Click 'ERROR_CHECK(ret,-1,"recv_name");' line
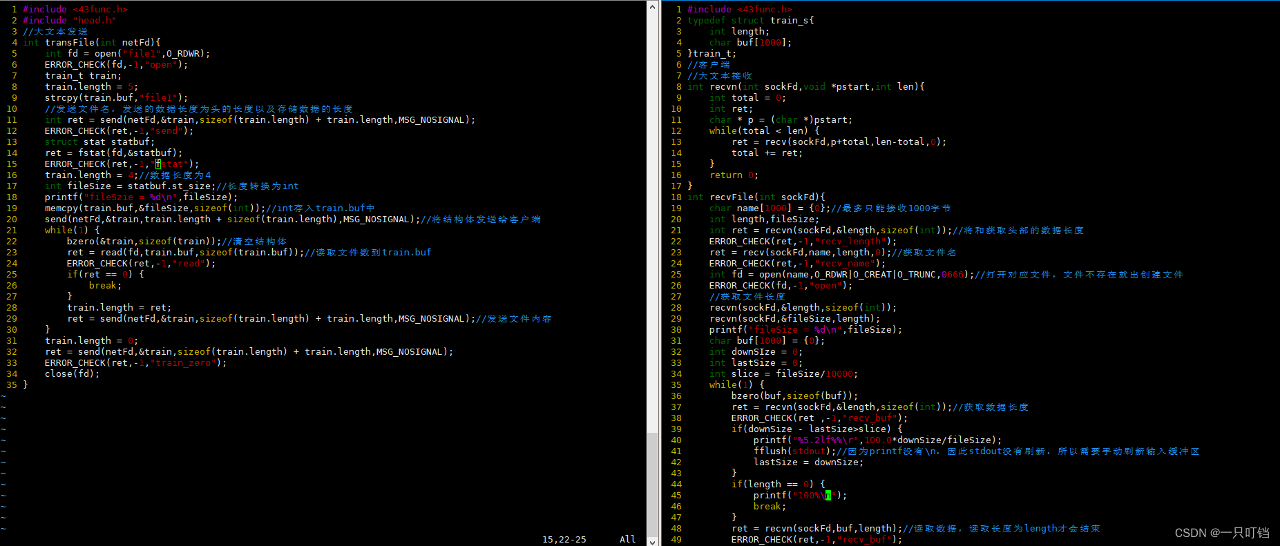Viewport: 1280px width, 546px height. pos(798,264)
